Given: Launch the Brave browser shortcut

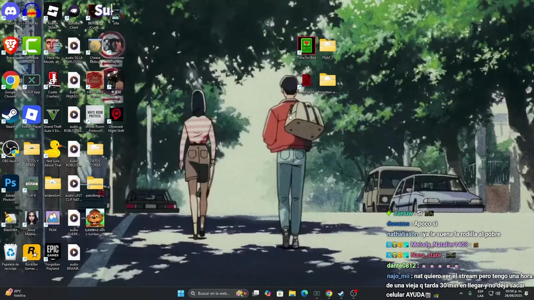Looking at the screenshot, I should (x=10, y=49).
